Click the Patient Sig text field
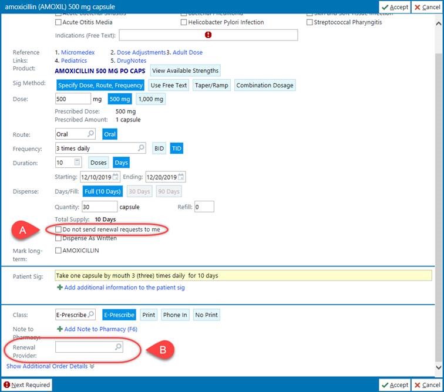 click(x=243, y=275)
